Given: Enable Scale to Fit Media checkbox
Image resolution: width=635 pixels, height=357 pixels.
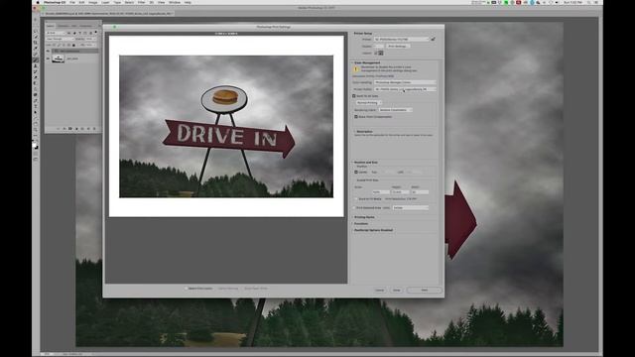Looking at the screenshot, I should tap(356, 198).
